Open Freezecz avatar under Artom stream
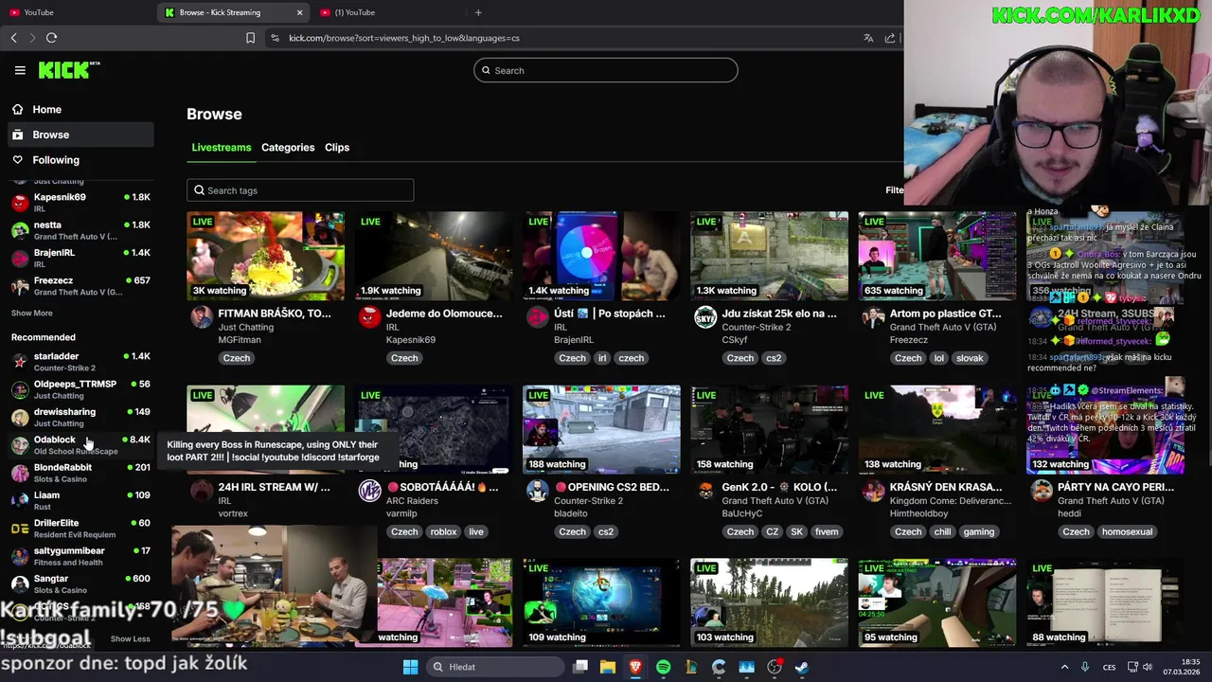 point(872,317)
